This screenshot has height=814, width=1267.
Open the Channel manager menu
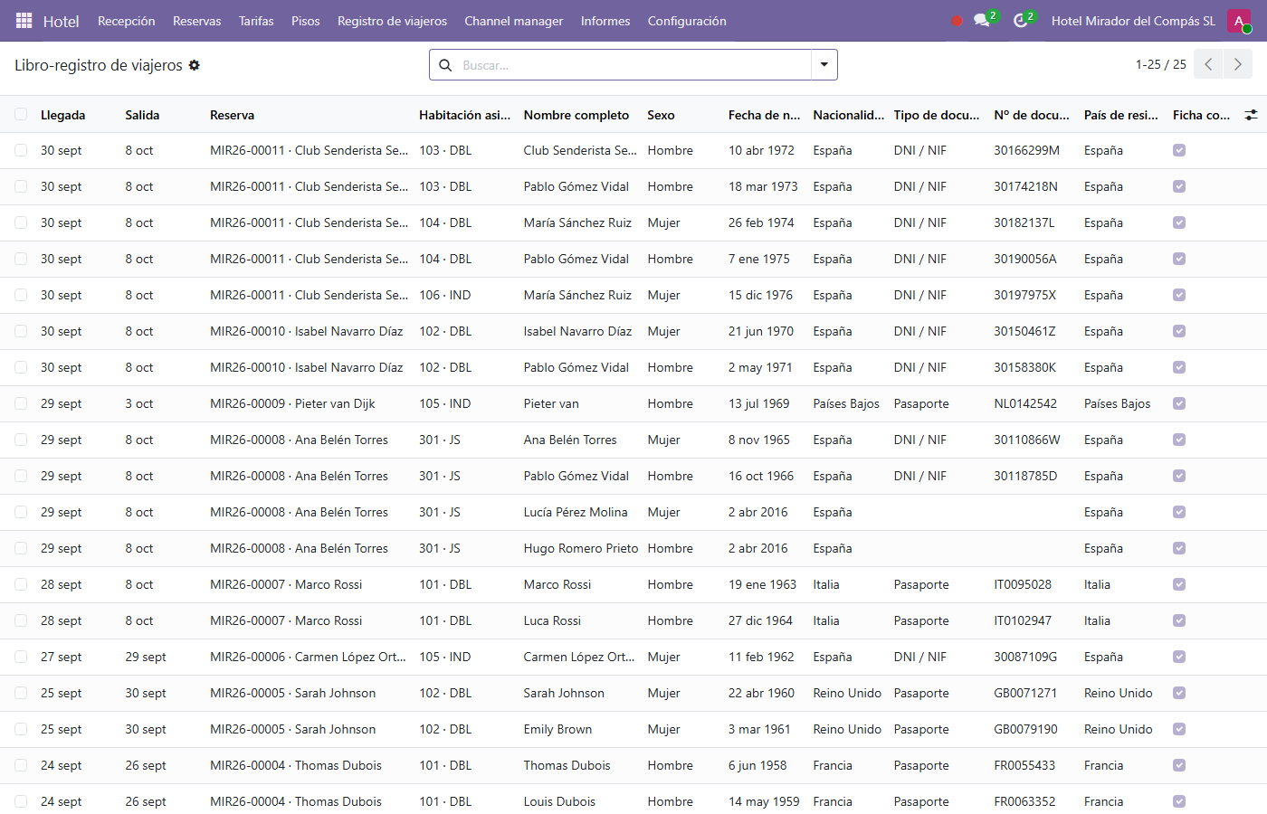coord(514,21)
